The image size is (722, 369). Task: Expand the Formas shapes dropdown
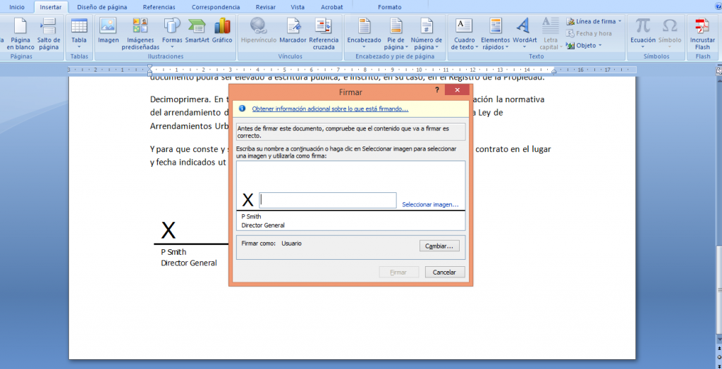(172, 46)
